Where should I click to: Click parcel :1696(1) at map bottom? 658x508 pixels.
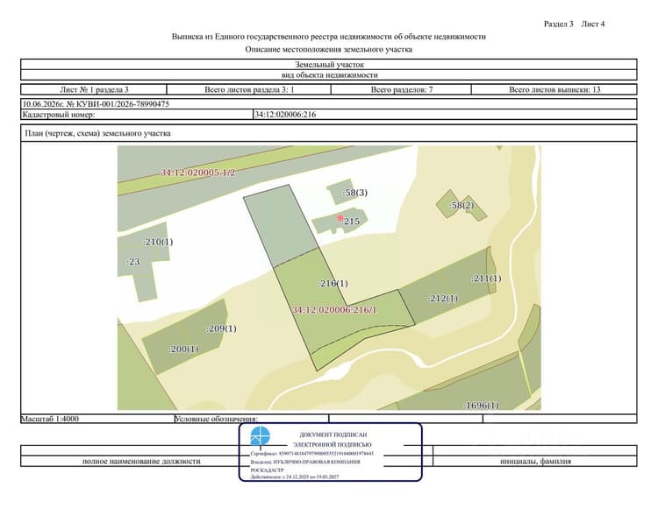(x=481, y=406)
